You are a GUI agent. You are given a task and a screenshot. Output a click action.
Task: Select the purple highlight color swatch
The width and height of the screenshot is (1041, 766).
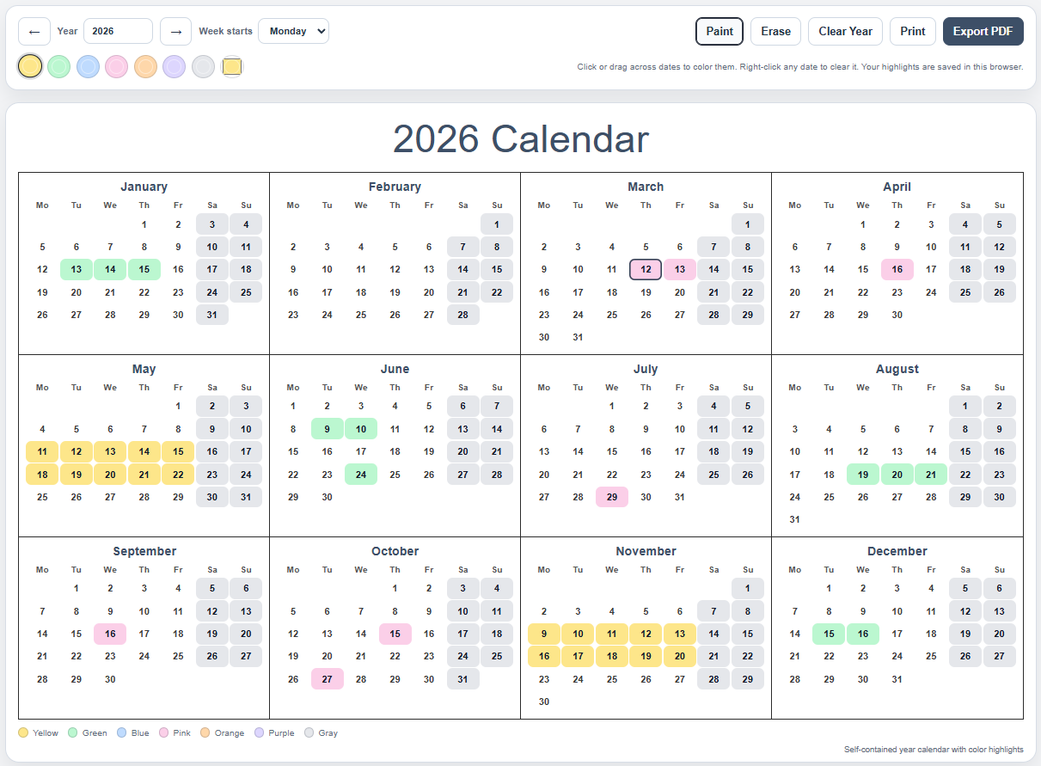[x=174, y=66]
